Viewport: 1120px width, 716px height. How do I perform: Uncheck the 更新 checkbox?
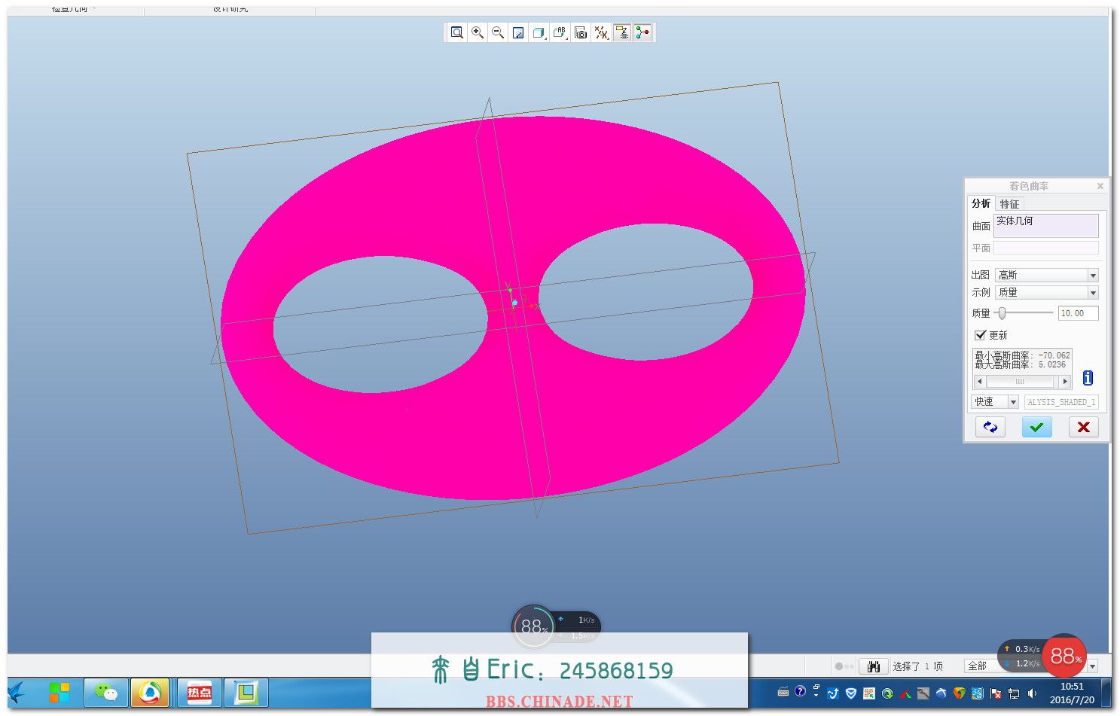980,335
